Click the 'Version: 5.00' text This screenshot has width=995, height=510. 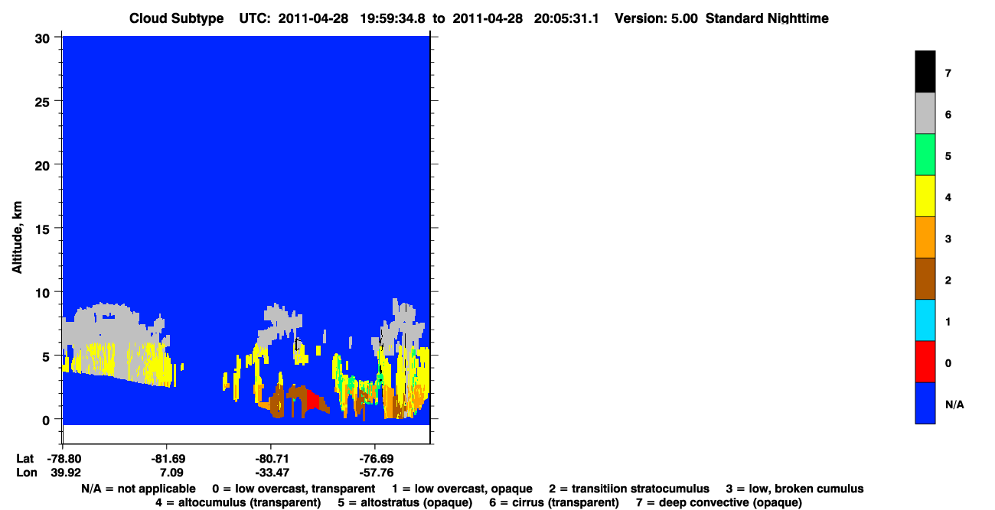(x=655, y=18)
